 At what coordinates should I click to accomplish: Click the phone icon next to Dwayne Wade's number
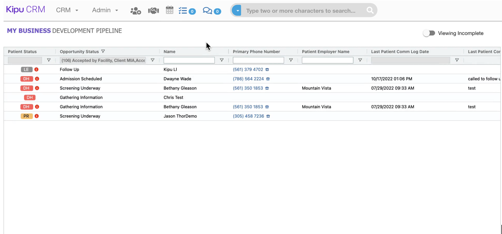(x=268, y=79)
